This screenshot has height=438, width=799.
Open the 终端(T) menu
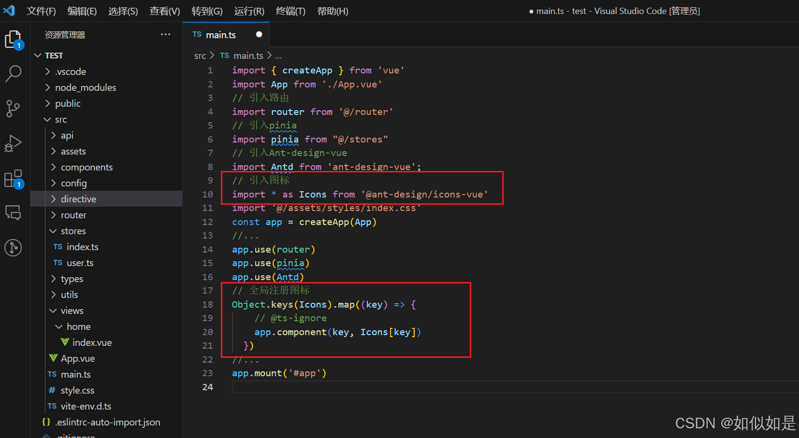click(291, 11)
